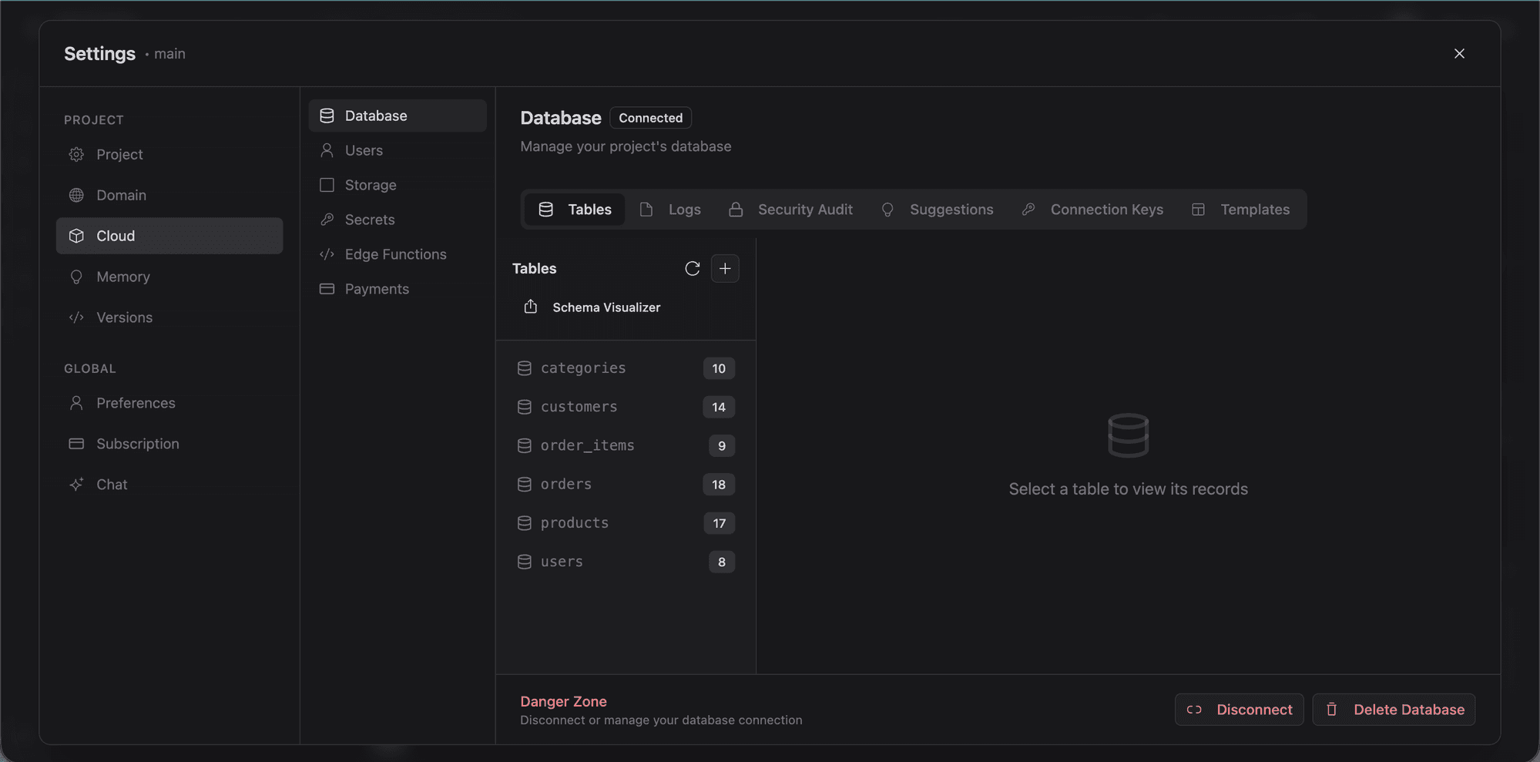
Task: Select the categories table
Action: pos(583,368)
